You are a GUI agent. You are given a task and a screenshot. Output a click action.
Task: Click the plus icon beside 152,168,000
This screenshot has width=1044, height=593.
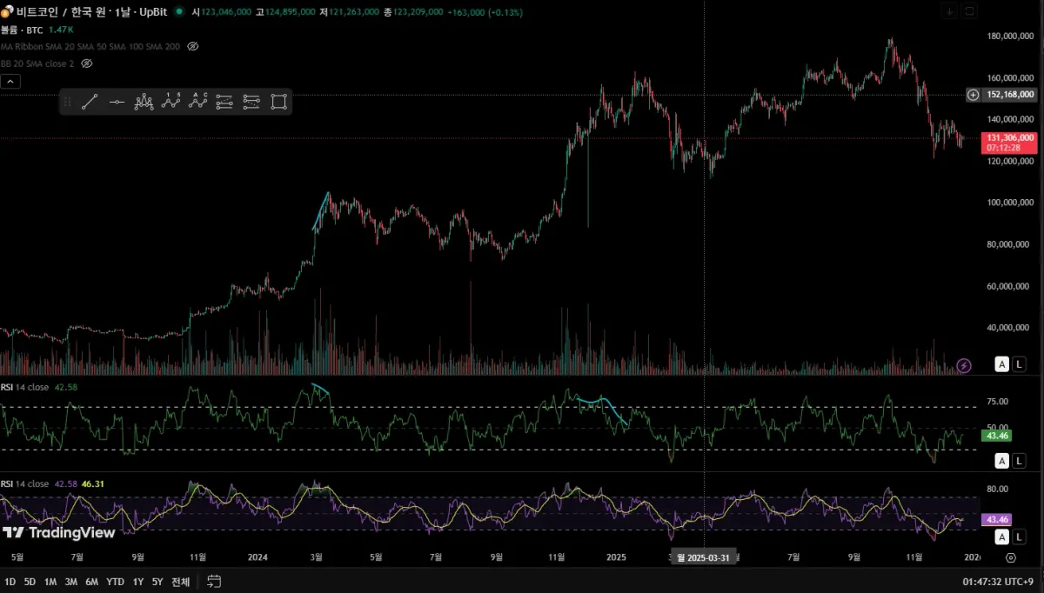(973, 94)
